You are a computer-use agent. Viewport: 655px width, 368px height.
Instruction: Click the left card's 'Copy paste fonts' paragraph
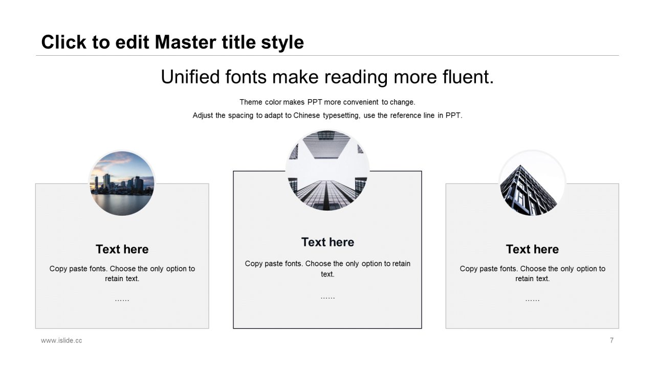click(x=122, y=273)
